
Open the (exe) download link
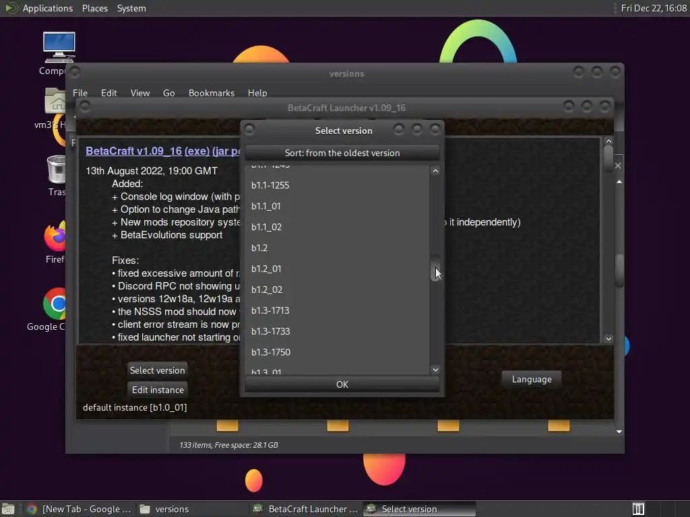point(197,151)
